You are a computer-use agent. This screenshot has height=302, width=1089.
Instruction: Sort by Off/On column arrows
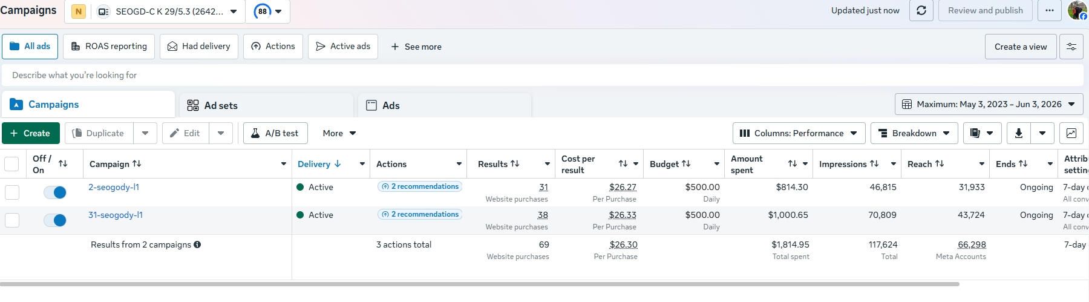(63, 163)
